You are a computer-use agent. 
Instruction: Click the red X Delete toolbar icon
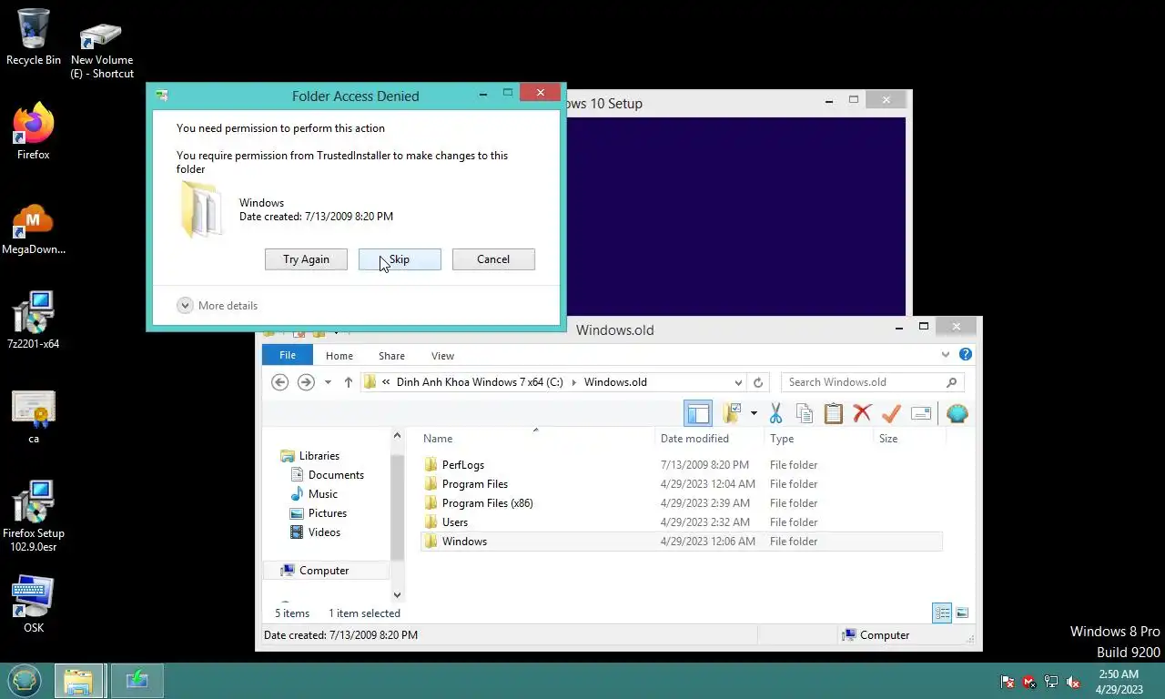pyautogui.click(x=862, y=413)
